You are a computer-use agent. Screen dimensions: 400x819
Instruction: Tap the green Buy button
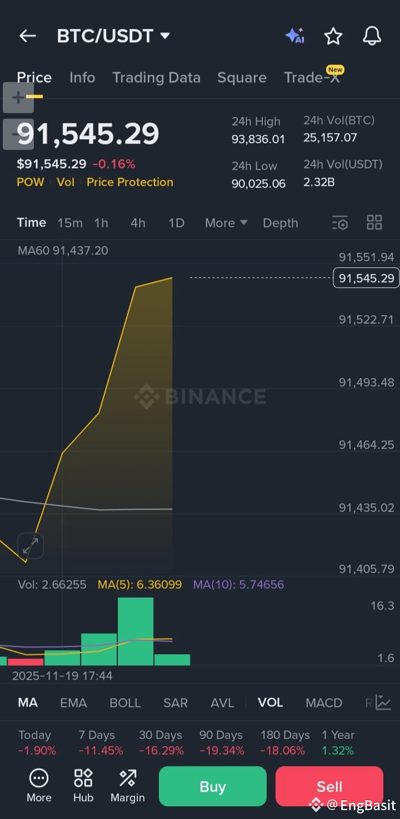213,786
